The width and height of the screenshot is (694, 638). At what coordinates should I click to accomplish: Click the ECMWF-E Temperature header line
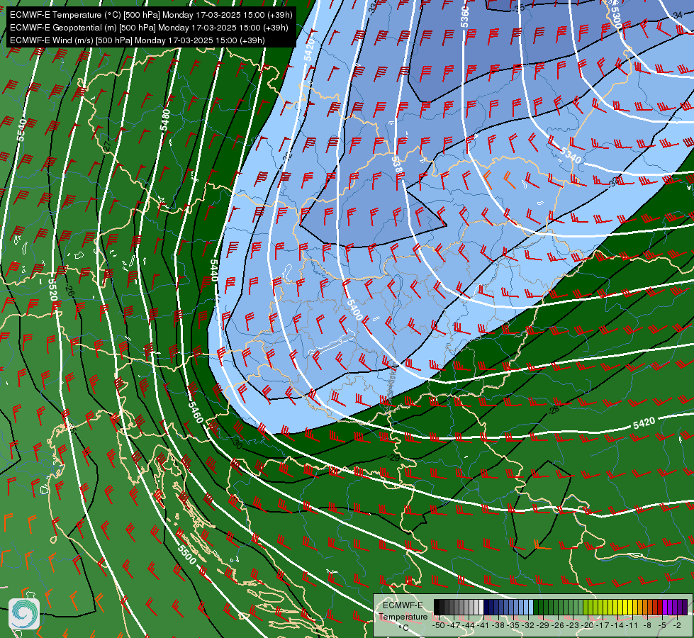(x=151, y=15)
